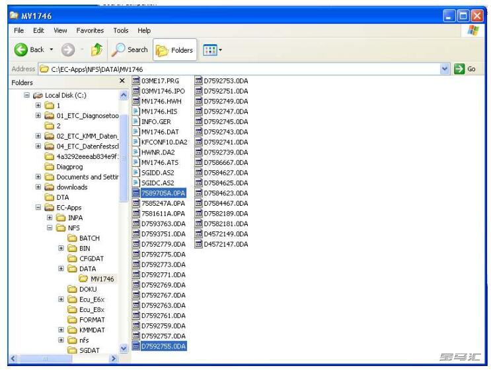This screenshot has width=491, height=372.
Task: Select file name MV1746.DAT
Action: (160, 132)
